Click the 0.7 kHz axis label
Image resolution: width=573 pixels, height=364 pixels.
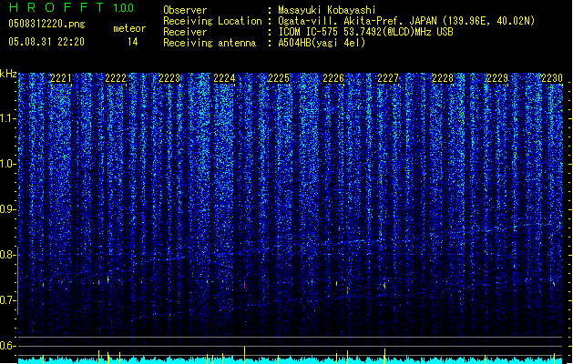(x=8, y=300)
